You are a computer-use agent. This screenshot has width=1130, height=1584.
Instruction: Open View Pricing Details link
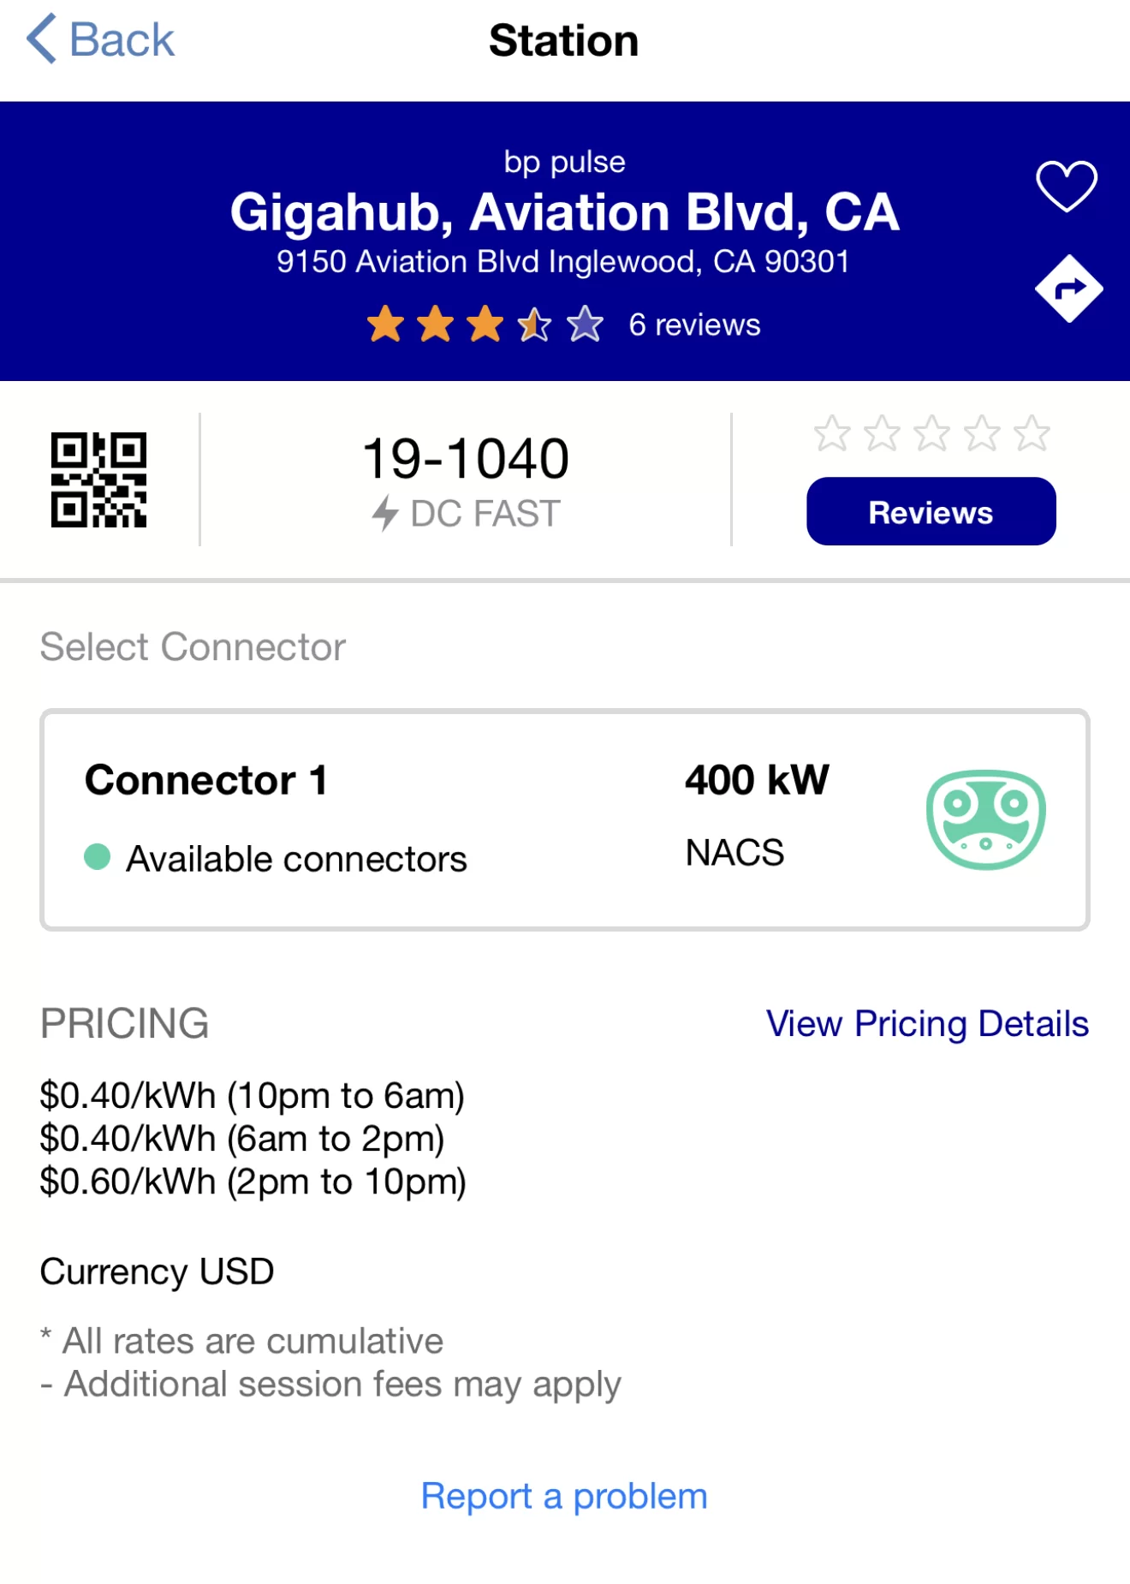pyautogui.click(x=927, y=1024)
